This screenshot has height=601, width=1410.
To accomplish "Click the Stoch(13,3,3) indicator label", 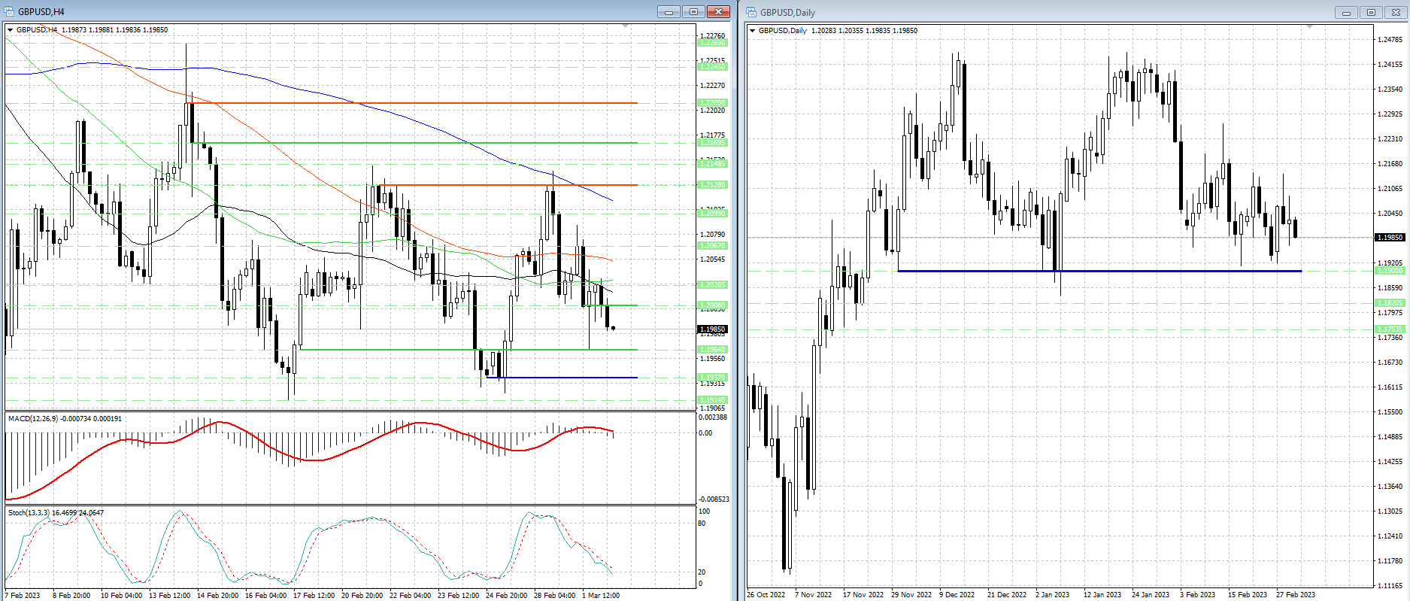I will (56, 512).
